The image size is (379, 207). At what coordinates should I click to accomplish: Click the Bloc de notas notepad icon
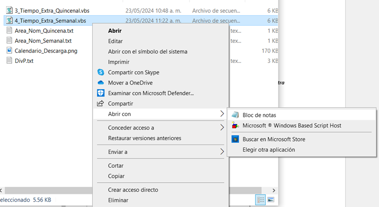[x=235, y=115]
